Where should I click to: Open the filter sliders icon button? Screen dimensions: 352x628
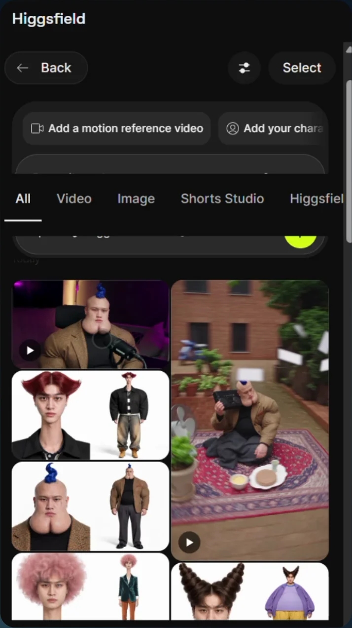pyautogui.click(x=245, y=68)
